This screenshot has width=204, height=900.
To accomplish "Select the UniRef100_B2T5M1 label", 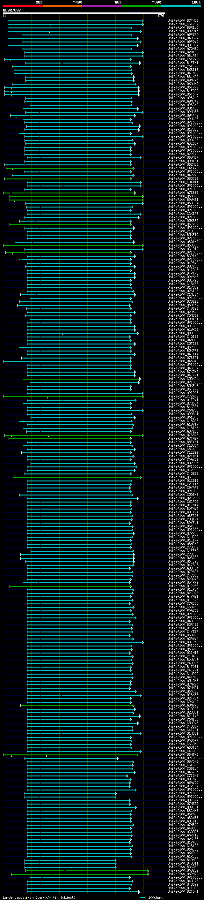I will click(183, 891).
